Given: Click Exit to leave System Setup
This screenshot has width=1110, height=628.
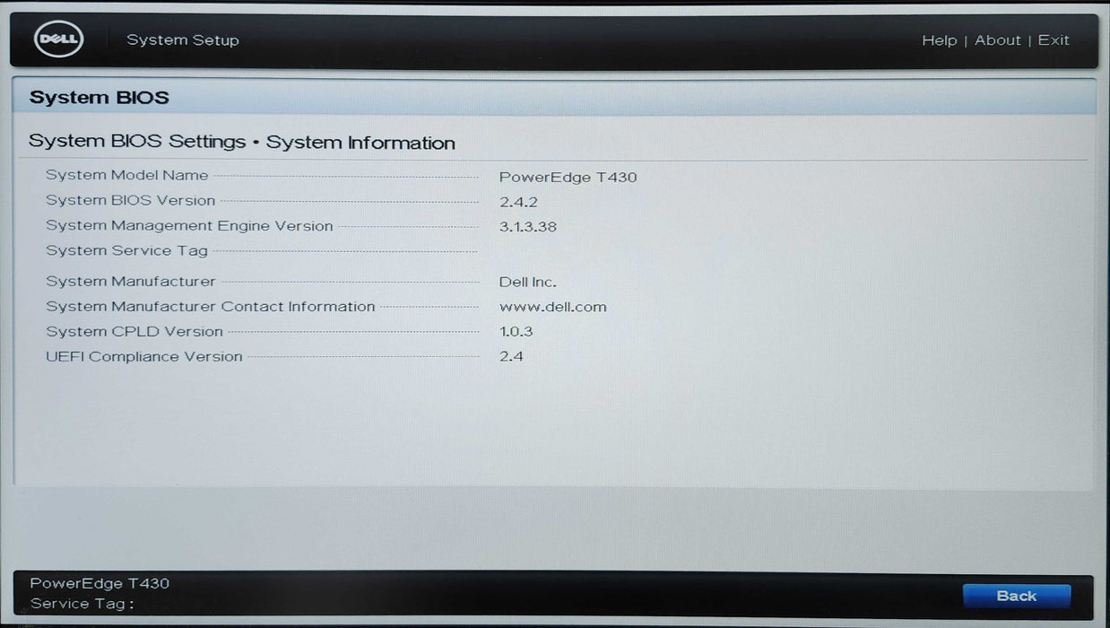Looking at the screenshot, I should coord(1054,40).
